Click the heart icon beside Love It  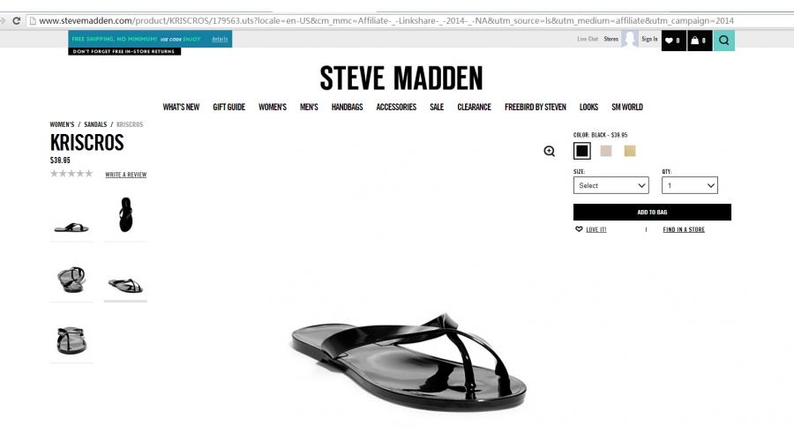coord(579,229)
